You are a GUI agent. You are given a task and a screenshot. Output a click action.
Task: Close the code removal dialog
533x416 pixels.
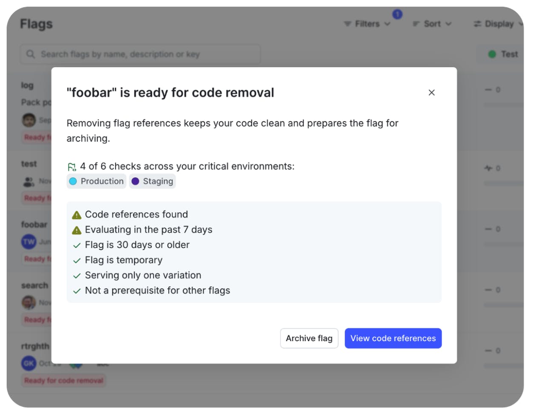(431, 93)
